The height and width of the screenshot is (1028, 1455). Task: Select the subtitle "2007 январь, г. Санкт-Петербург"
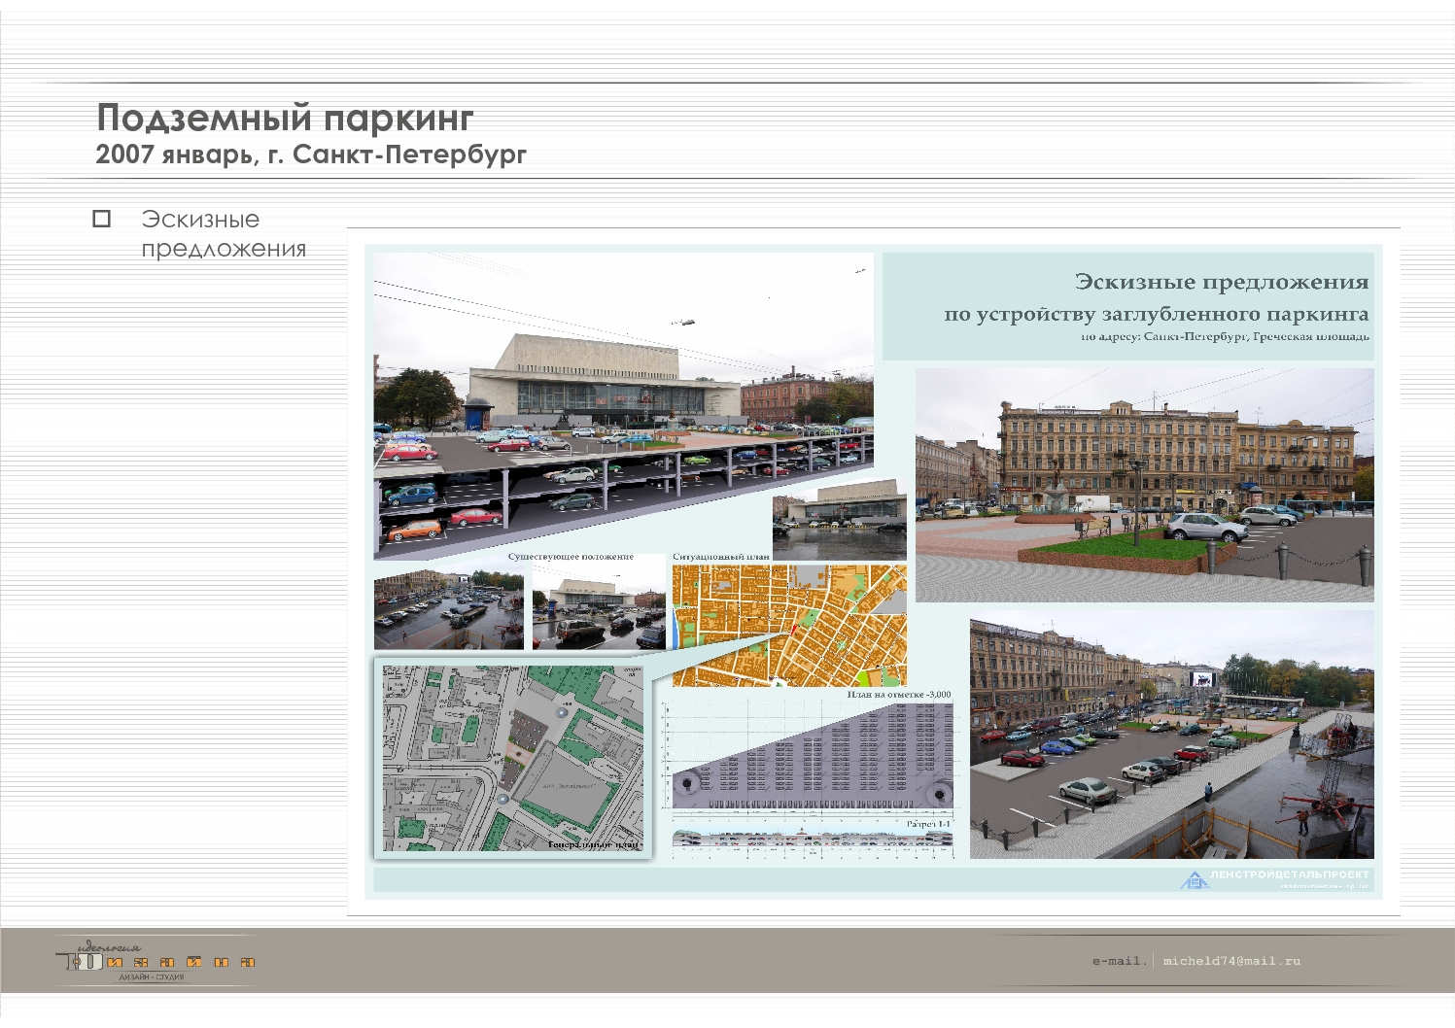pyautogui.click(x=311, y=154)
